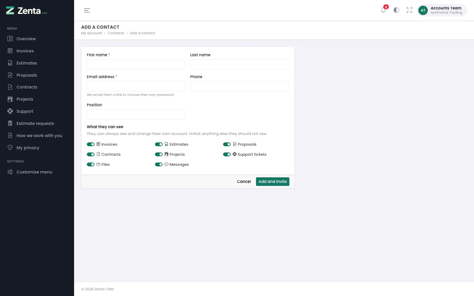
Task: Click the Contracts sidebar icon
Action: coord(10,87)
